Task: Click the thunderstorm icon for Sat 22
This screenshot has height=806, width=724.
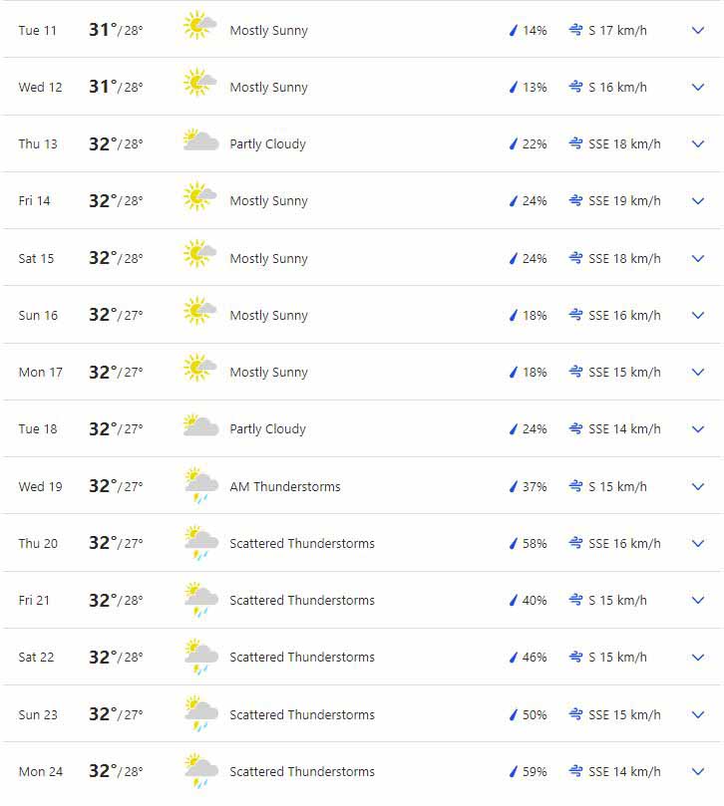Action: [201, 657]
